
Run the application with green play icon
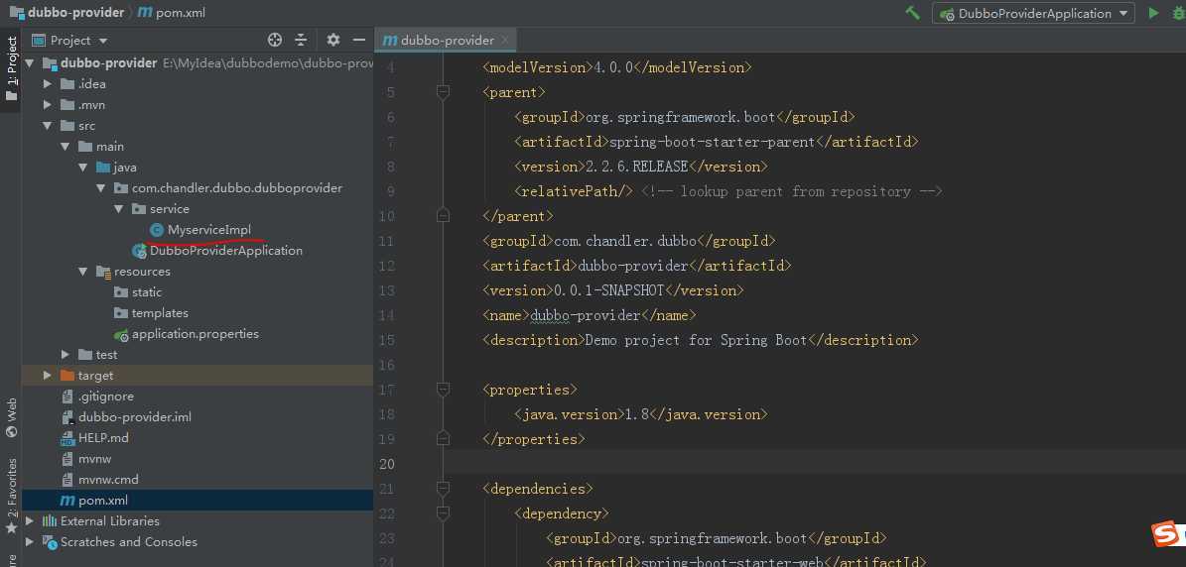click(x=1153, y=13)
